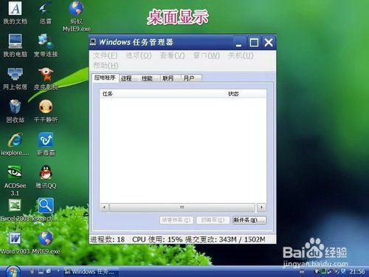Open MyIE9.exe globe icon at top
This screenshot has width=369, height=277.
[76, 16]
